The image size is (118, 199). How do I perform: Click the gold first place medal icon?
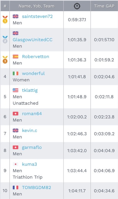(x=5, y=20)
